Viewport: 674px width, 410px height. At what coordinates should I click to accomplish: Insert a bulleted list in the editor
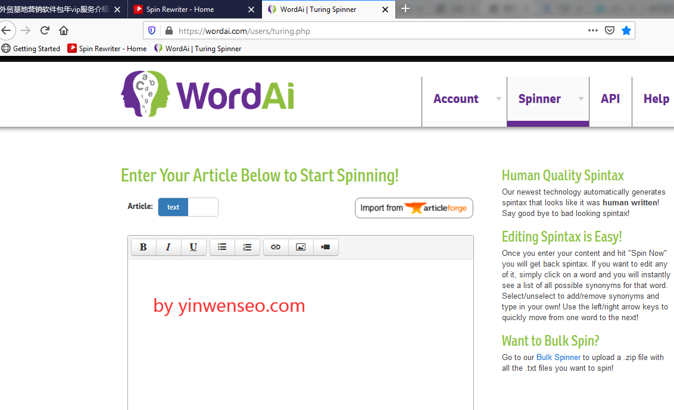tap(222, 247)
